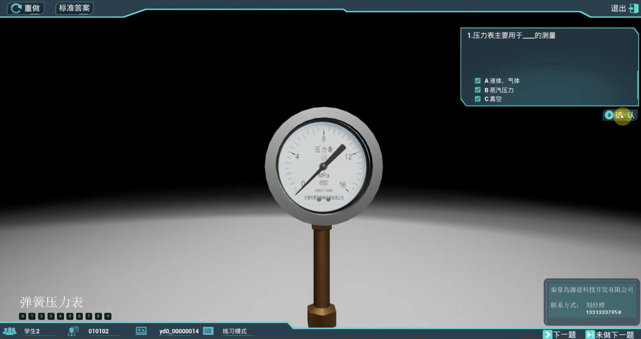Viewport: 641px width, 339px height.
Task: Open the 标准答案 standard answer view
Action: click(74, 8)
